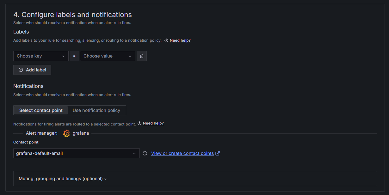Click 'Need help?' link under Notifications

[x=153, y=123]
